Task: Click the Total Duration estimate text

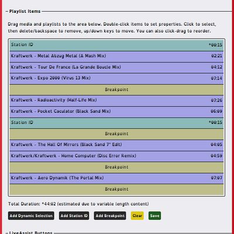Action: (x=78, y=204)
